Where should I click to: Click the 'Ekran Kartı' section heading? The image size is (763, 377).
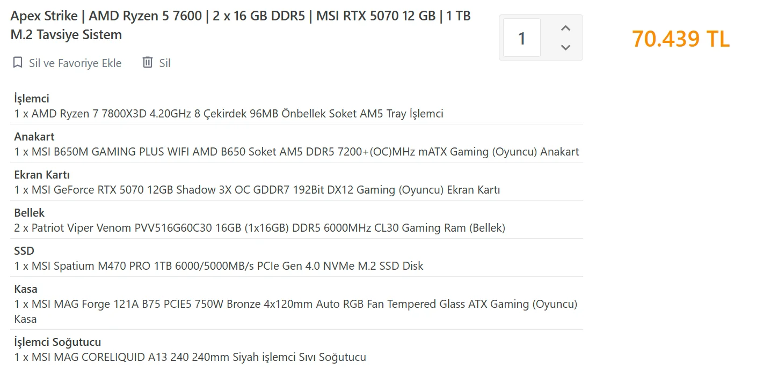click(42, 175)
